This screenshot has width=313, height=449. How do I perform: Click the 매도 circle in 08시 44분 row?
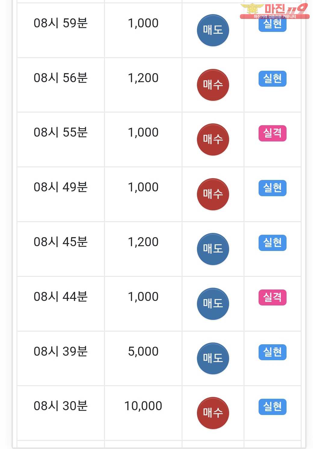tap(213, 304)
